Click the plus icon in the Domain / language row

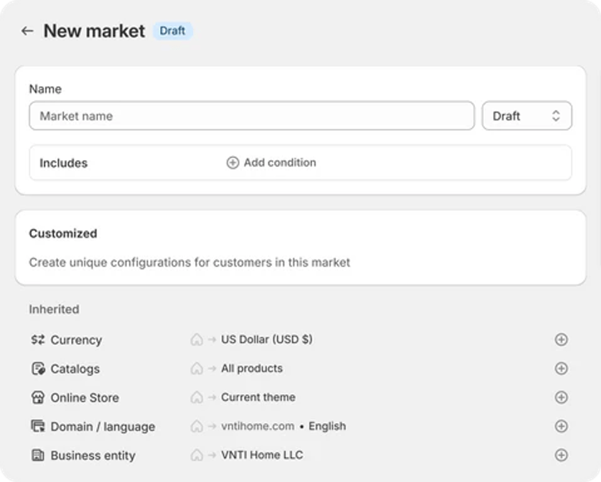click(561, 426)
